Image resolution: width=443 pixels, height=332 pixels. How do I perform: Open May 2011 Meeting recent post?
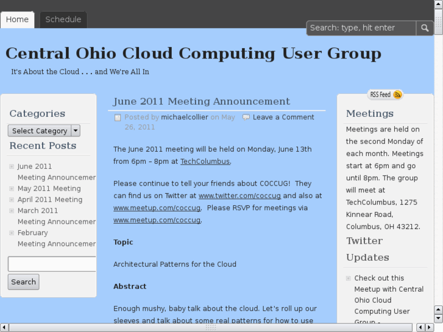[49, 188]
